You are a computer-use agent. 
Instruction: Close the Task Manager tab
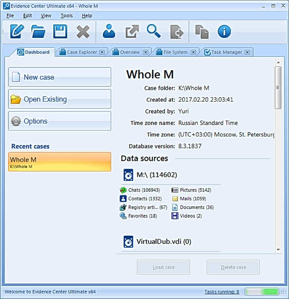pos(247,52)
